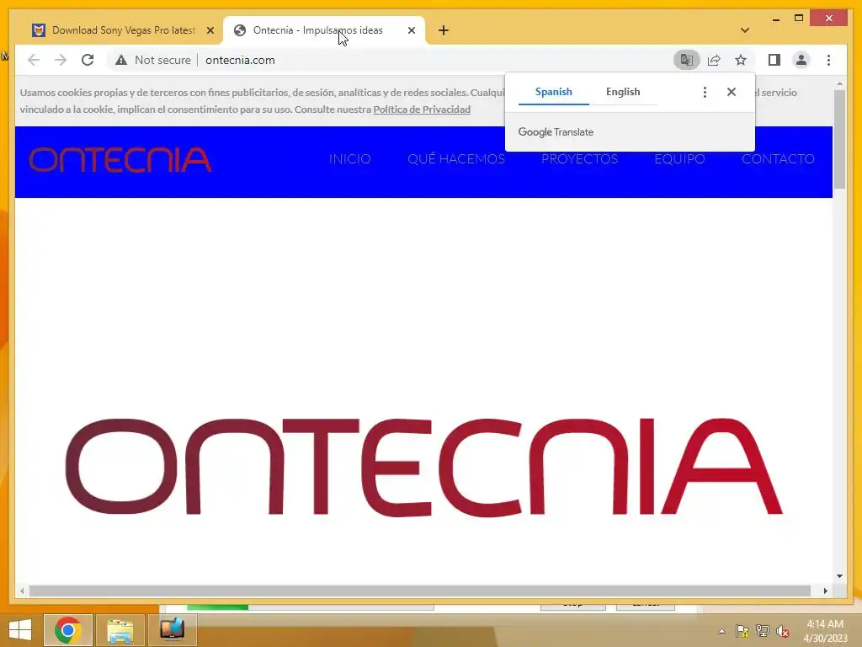Close the Ontecnia tab

[411, 30]
